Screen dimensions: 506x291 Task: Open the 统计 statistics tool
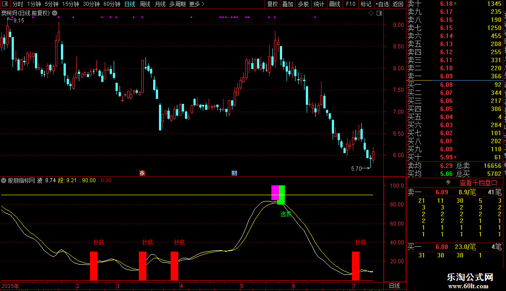click(319, 4)
